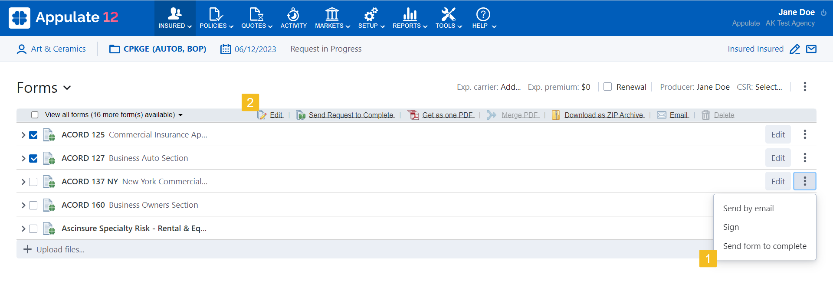Click the Merge PDF link
The image size is (833, 281).
pos(520,115)
